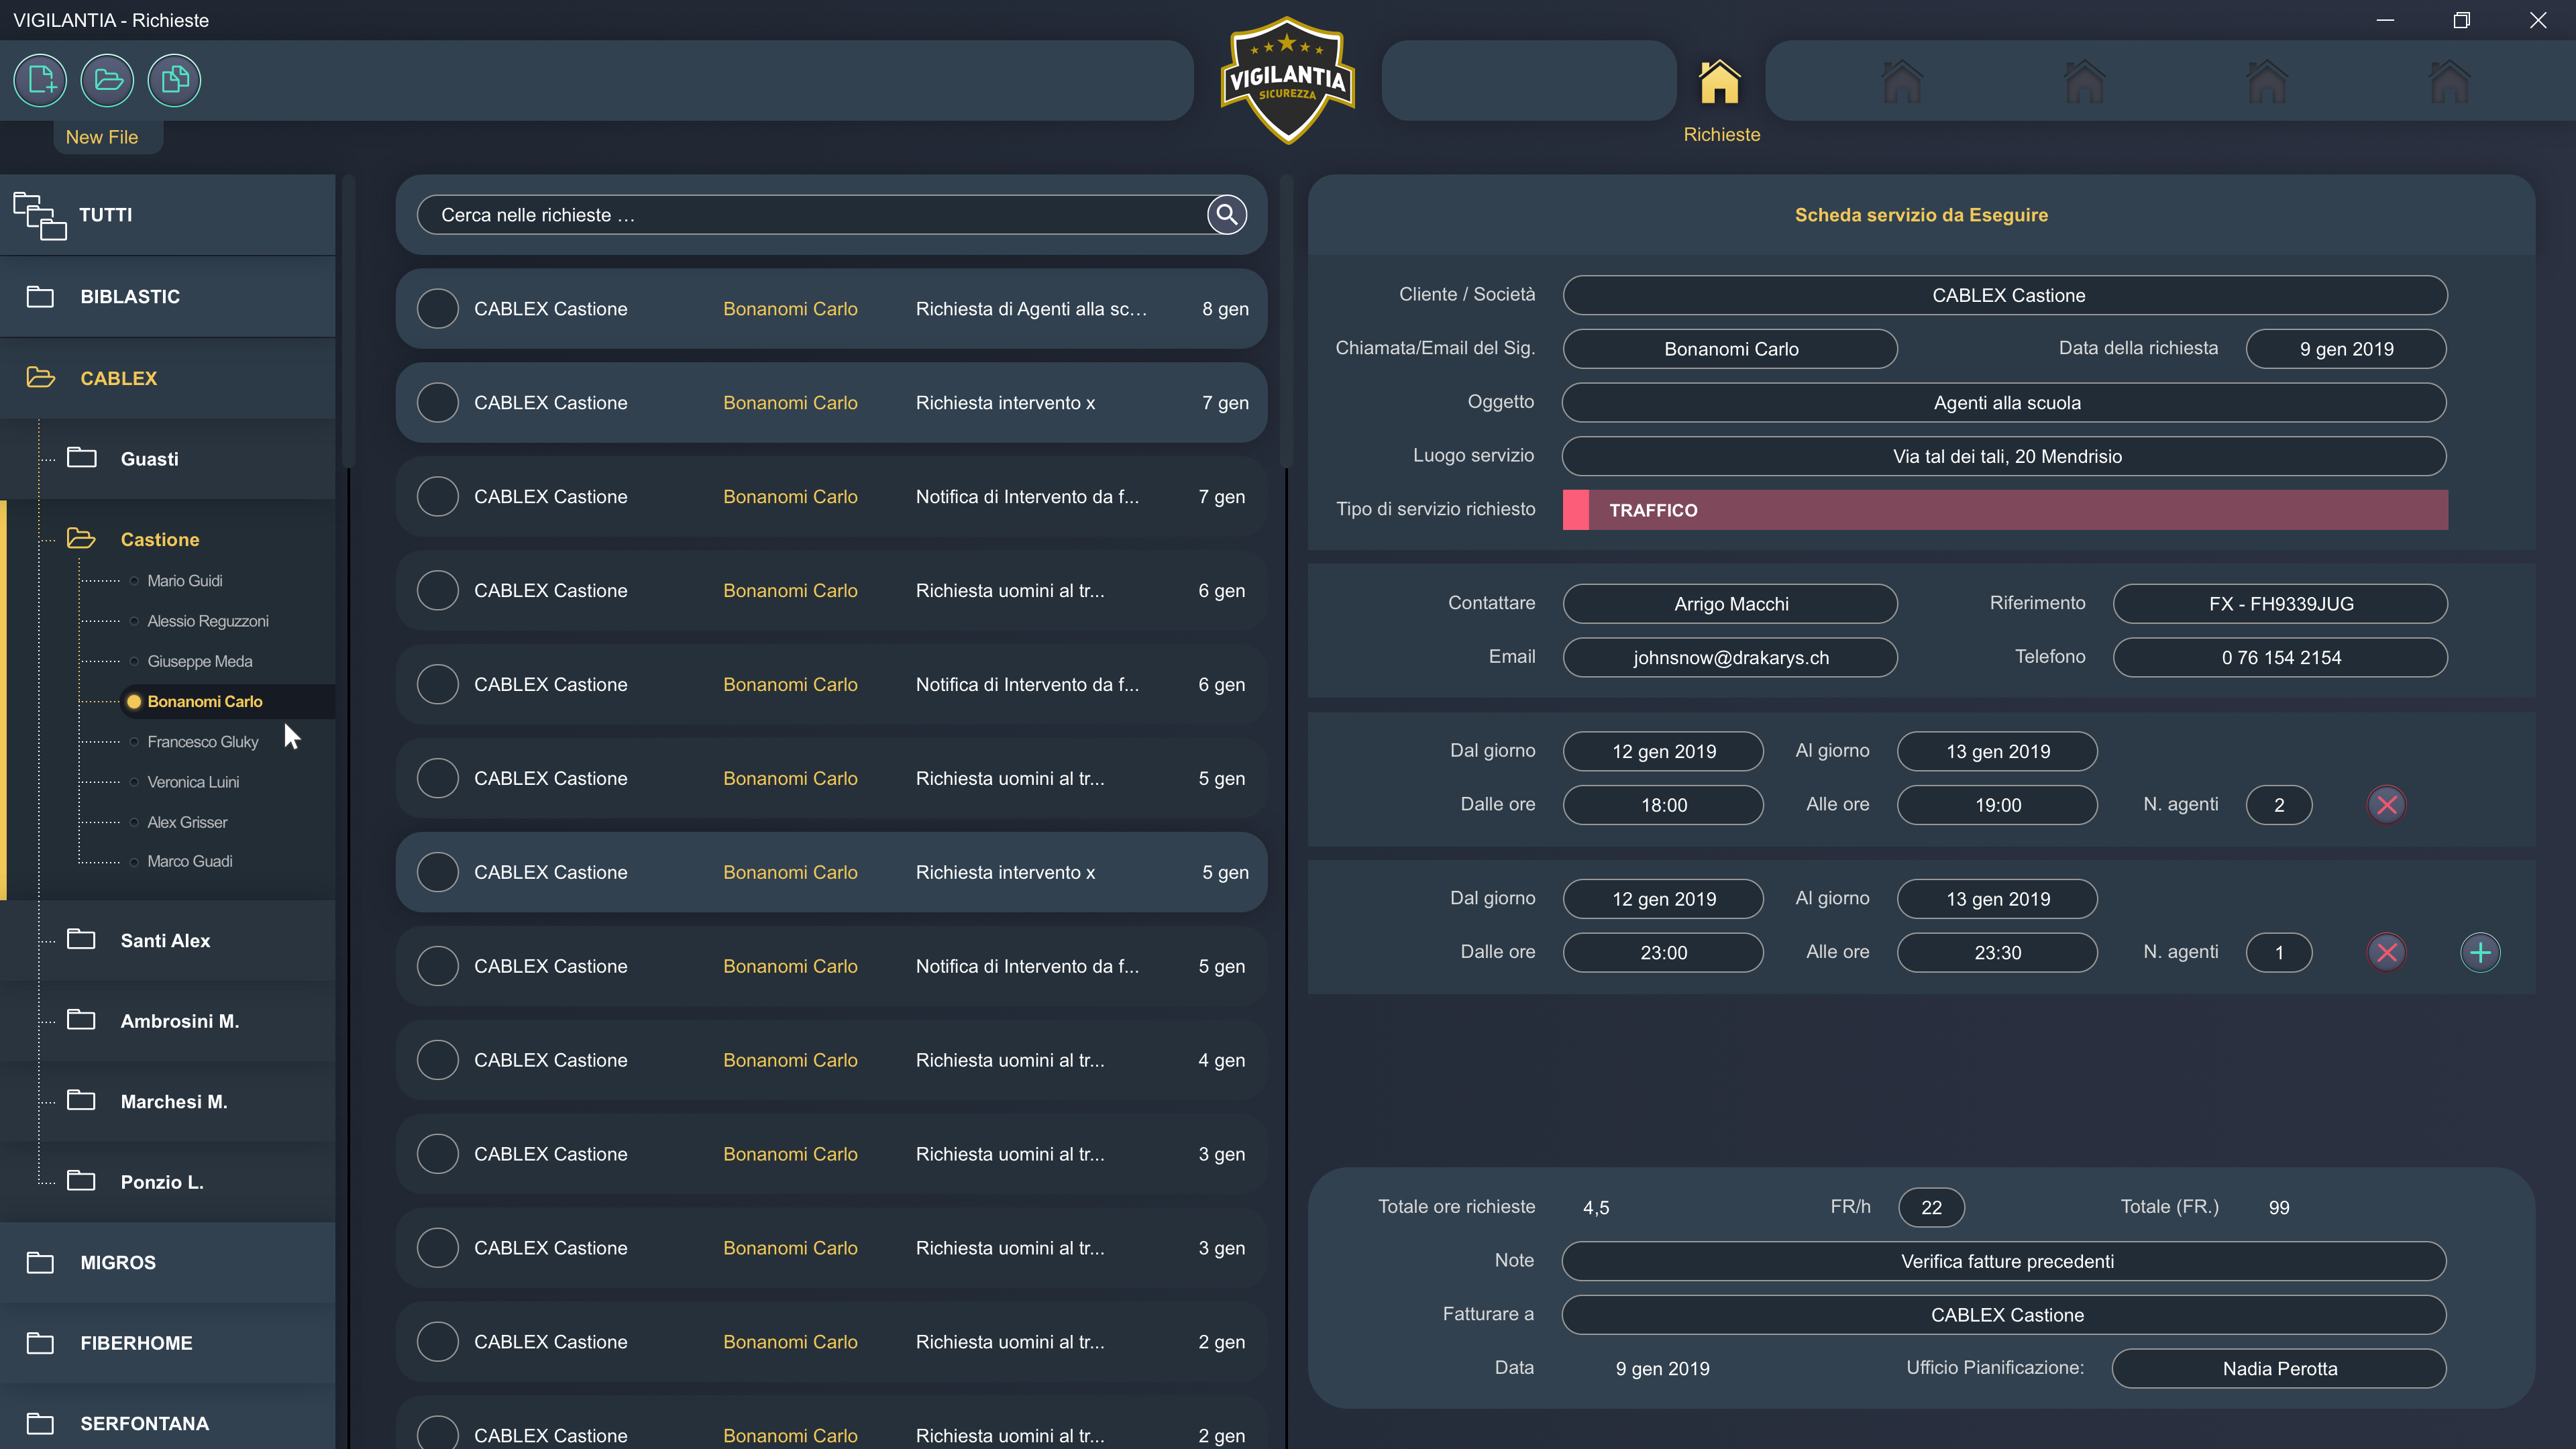Screen dimensions: 2576x1449
Task: Open the TUTTI category
Action: click(105, 215)
